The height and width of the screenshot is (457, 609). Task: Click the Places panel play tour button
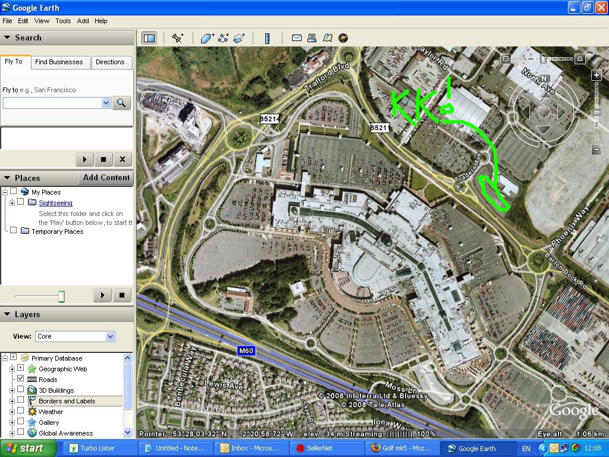tap(102, 295)
